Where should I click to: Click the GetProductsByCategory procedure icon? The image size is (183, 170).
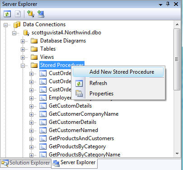click(x=43, y=146)
